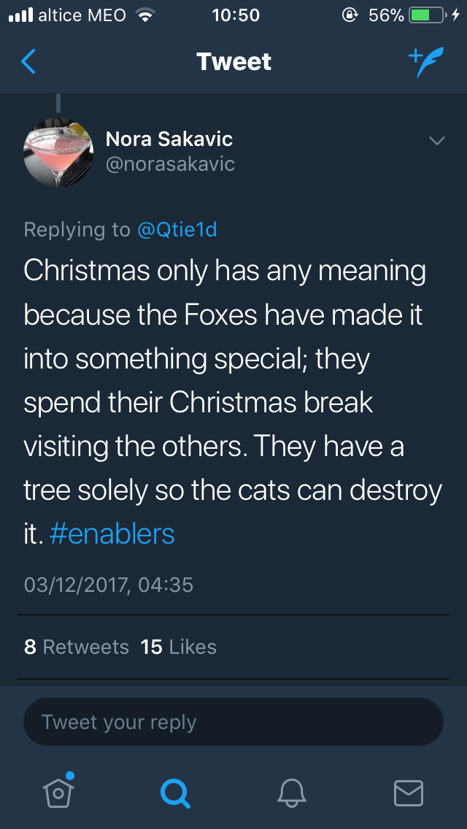Open the #enablers hashtag

tap(112, 533)
